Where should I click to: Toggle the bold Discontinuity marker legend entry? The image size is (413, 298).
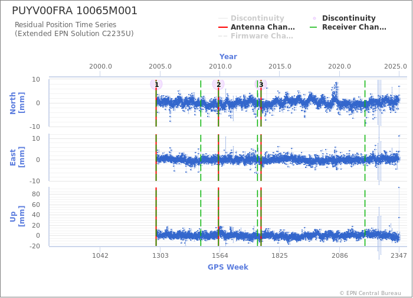[343, 18]
